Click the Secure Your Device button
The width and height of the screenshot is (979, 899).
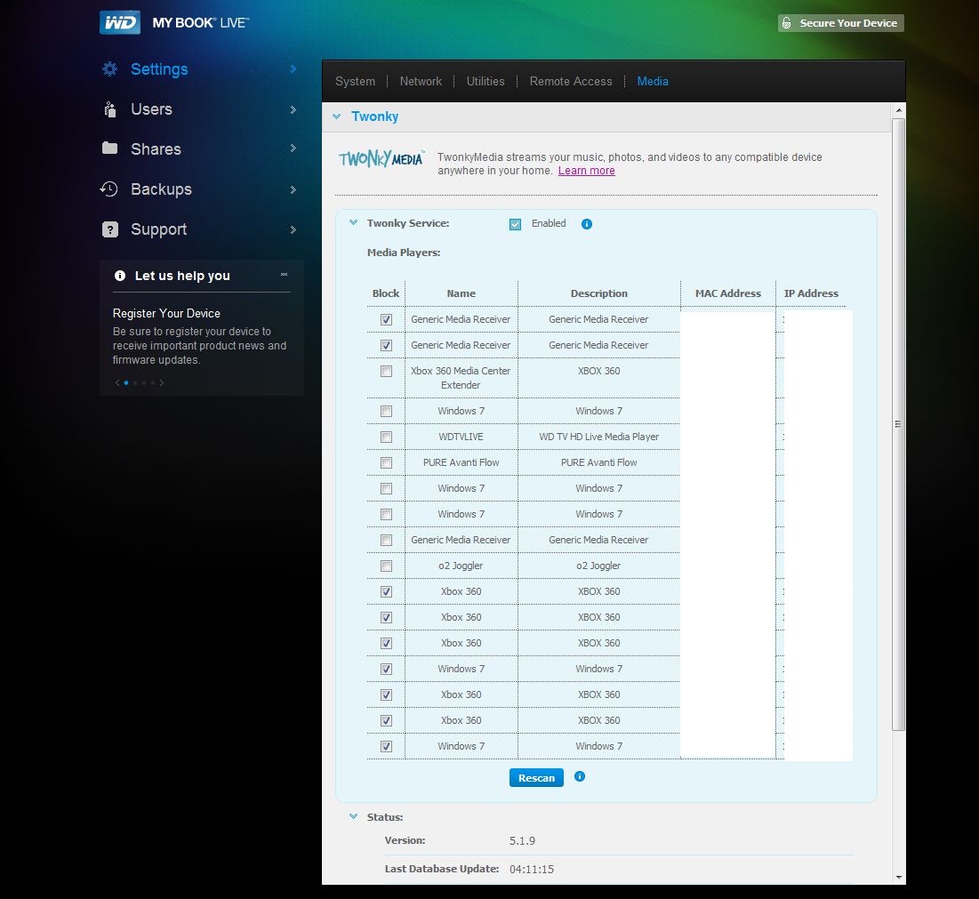coord(841,23)
